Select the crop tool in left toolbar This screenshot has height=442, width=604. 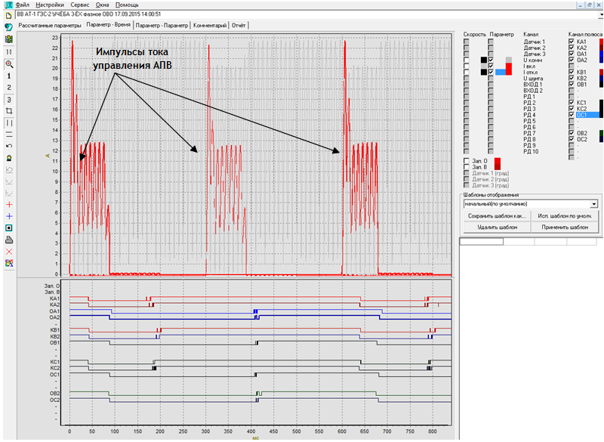(8, 110)
